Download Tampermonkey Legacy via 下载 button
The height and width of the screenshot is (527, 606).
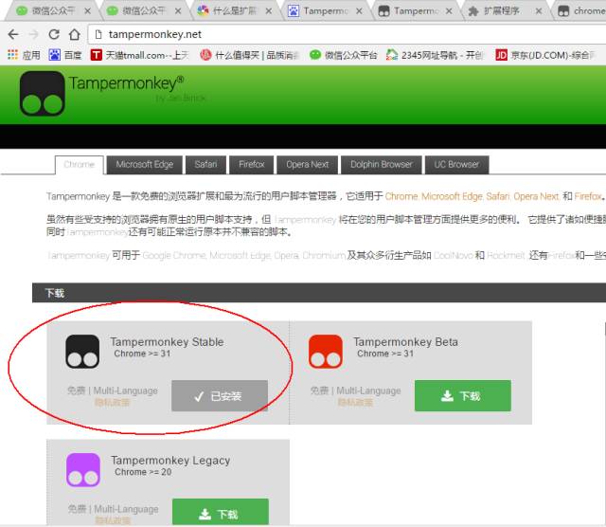(221, 512)
